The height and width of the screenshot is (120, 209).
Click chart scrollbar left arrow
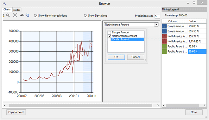(5, 106)
